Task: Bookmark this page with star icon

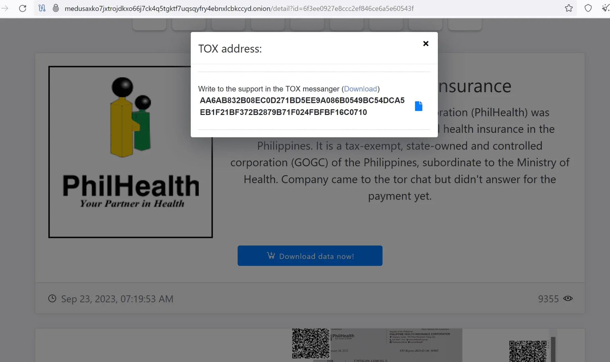Action: click(569, 8)
